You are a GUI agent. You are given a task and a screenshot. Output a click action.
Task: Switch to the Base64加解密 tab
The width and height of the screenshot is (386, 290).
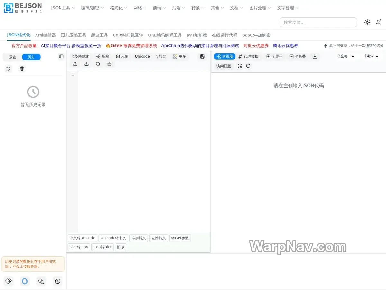click(256, 35)
